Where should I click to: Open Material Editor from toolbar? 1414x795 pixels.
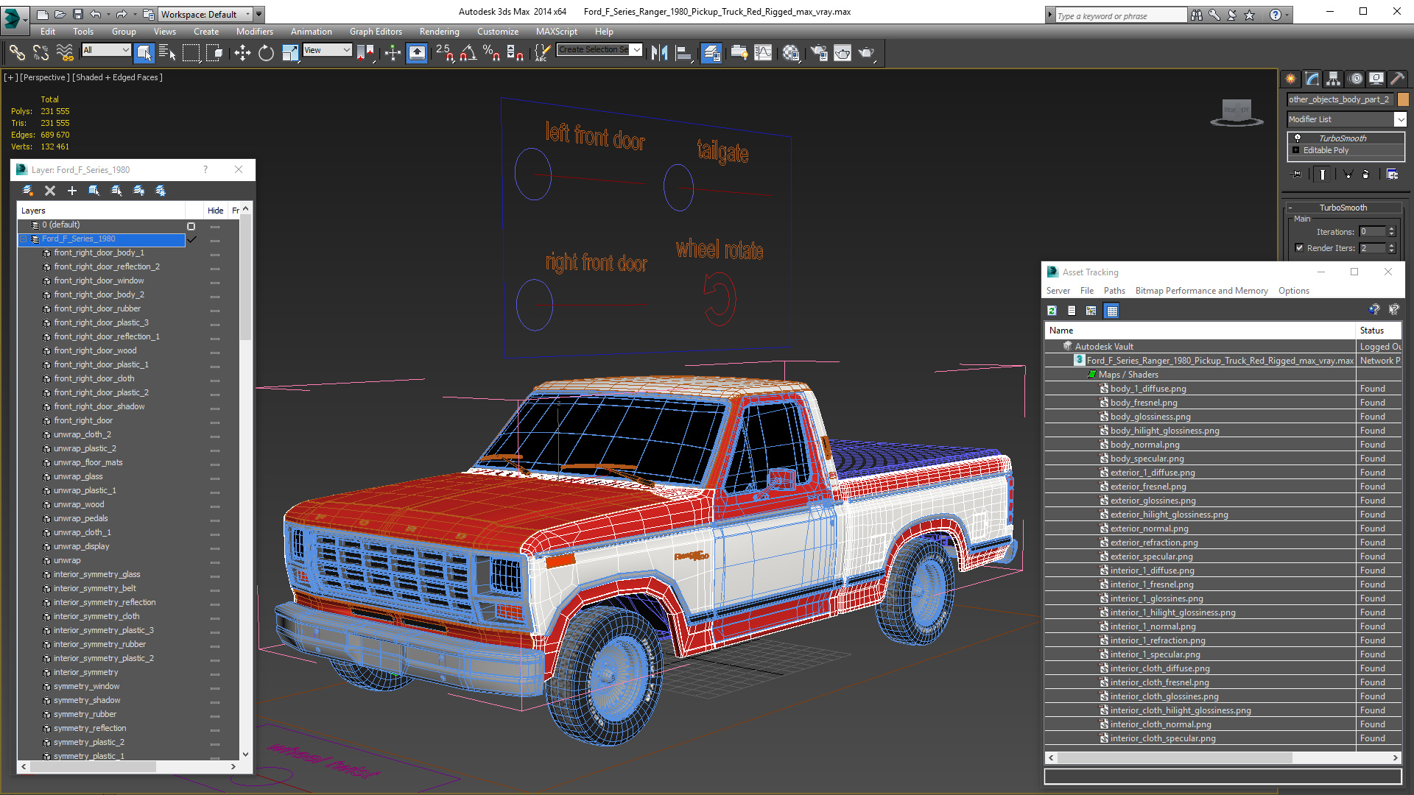(791, 52)
